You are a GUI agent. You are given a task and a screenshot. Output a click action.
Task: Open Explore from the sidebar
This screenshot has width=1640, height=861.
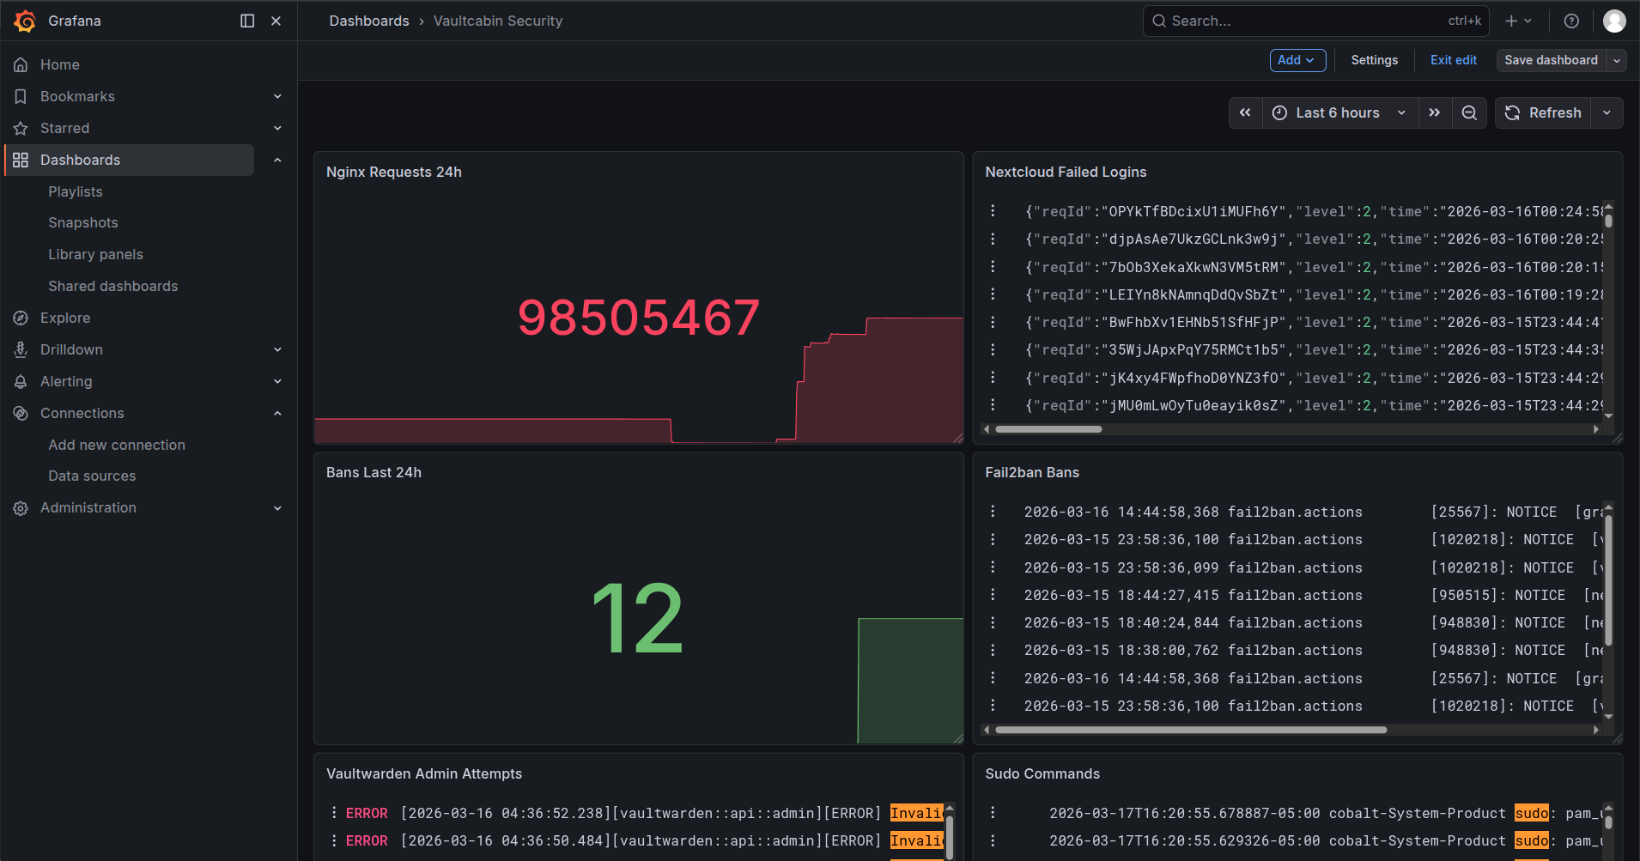pyautogui.click(x=65, y=318)
